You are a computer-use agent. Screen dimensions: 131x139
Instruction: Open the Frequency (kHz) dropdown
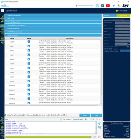tap(122, 29)
